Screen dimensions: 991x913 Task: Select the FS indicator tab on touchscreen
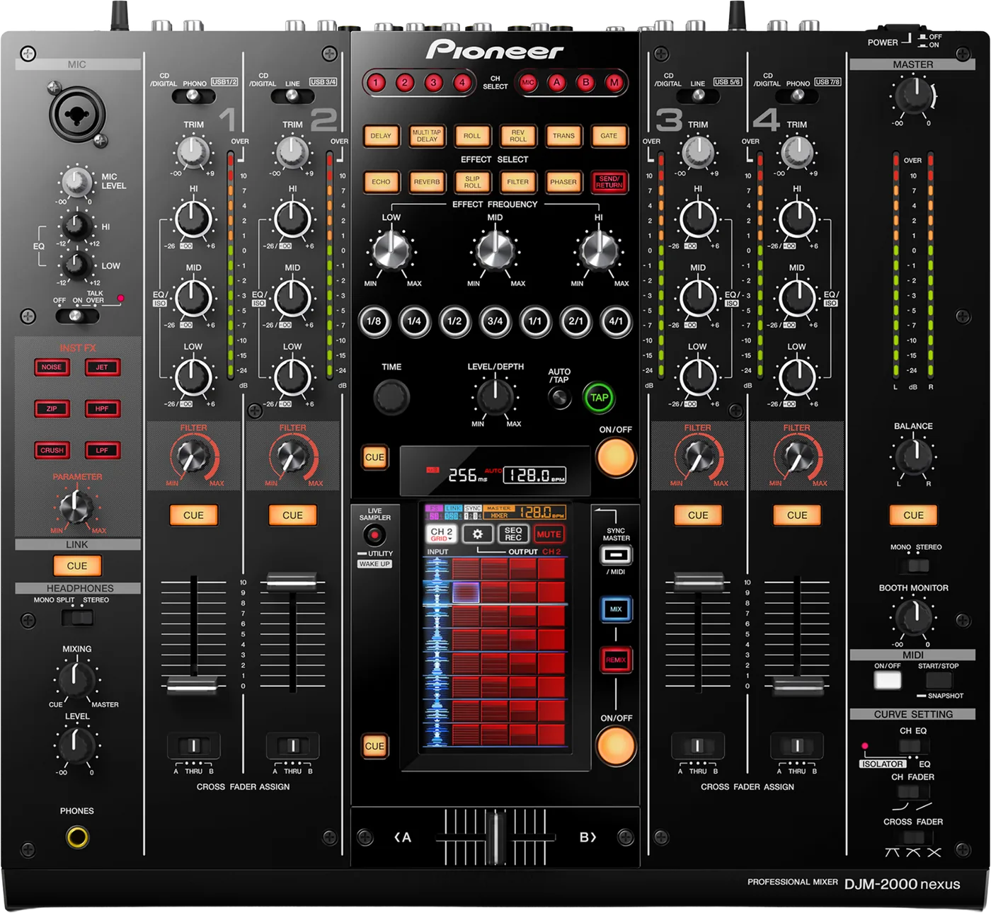tap(433, 508)
